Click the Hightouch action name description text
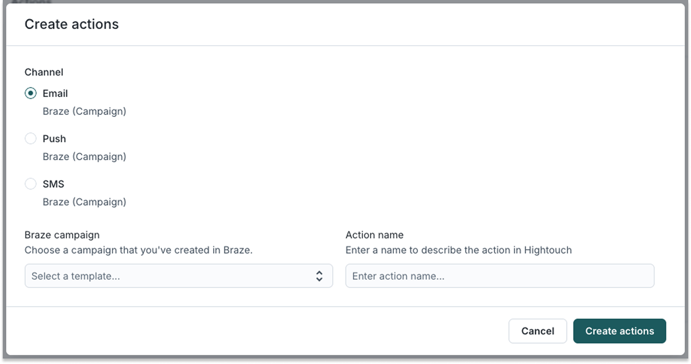This screenshot has width=691, height=364. [458, 250]
